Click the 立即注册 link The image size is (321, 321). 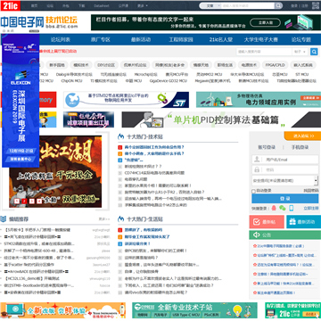point(311,209)
